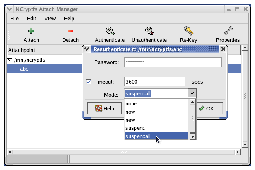Click the horizontal scrollbar right arrow
The height and width of the screenshot is (170, 255).
point(238,152)
